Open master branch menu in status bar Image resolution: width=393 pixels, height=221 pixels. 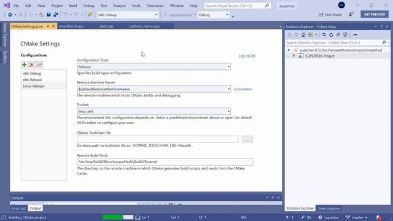pos(357,217)
